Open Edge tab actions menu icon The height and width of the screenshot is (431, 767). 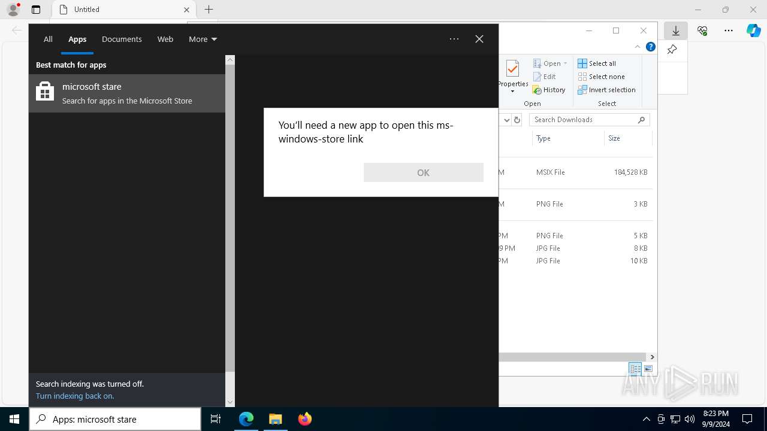36,10
